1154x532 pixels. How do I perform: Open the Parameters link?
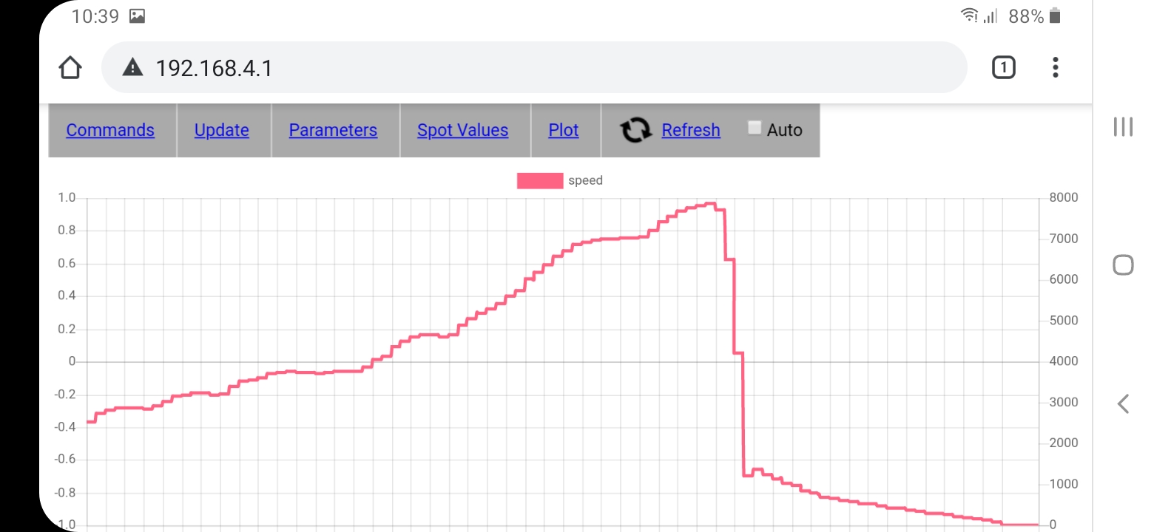[333, 130]
